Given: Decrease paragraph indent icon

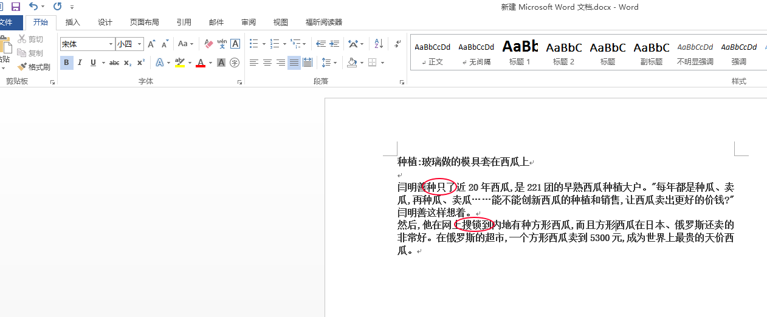Looking at the screenshot, I should tap(322, 44).
